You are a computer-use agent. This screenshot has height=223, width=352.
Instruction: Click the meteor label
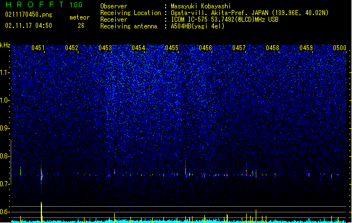[79, 17]
